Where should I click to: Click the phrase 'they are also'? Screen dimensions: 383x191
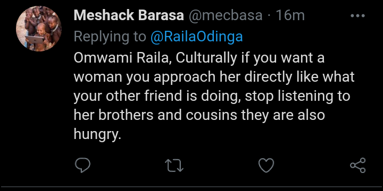(283, 116)
